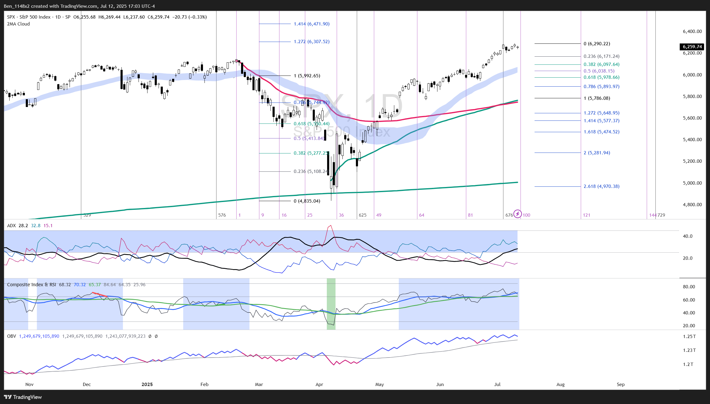Click the 6,400.00 price scale label

click(692, 31)
